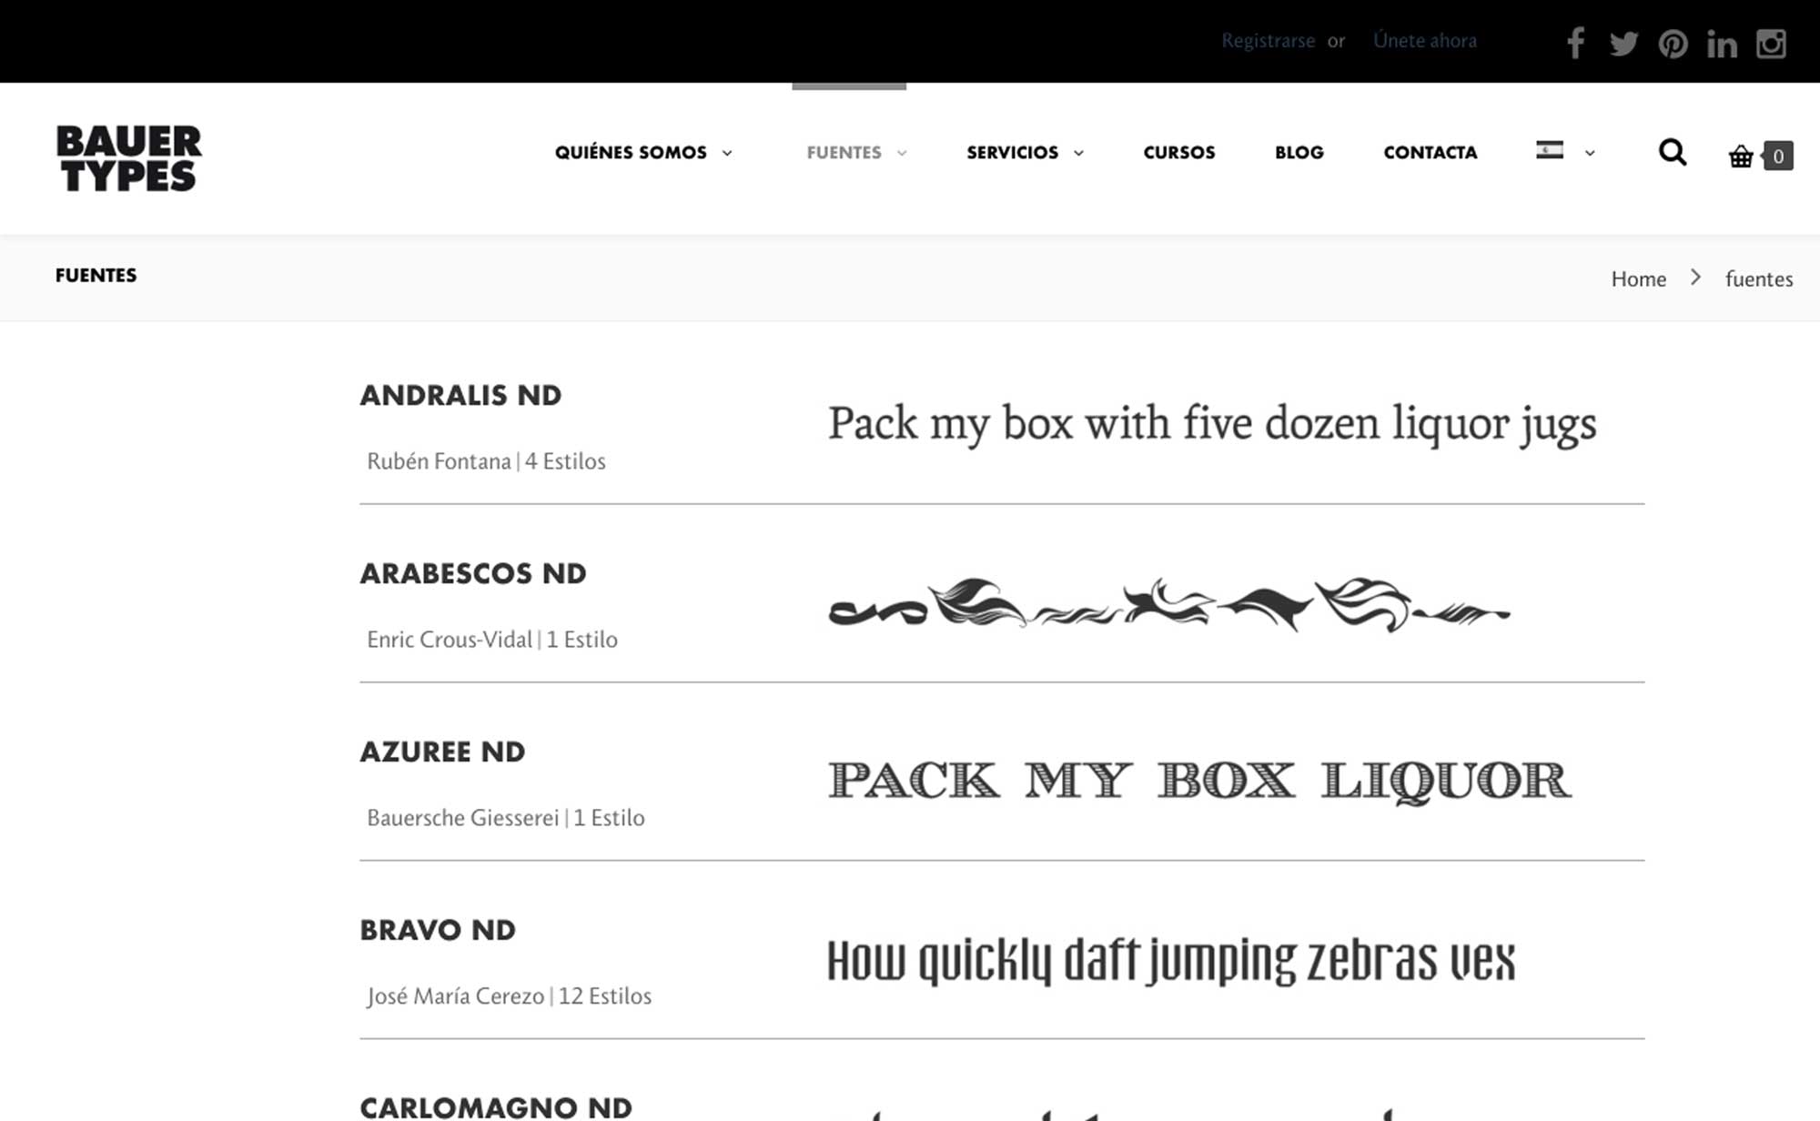Select the language flag icon
Screen dimensions: 1820x1121
pyautogui.click(x=1550, y=150)
